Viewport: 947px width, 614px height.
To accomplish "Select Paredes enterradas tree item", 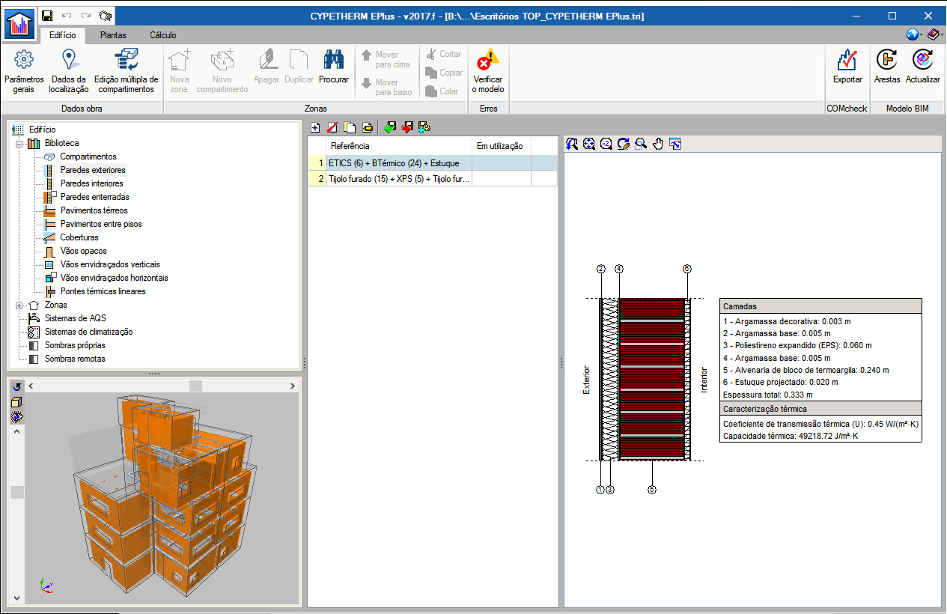I will 94,197.
